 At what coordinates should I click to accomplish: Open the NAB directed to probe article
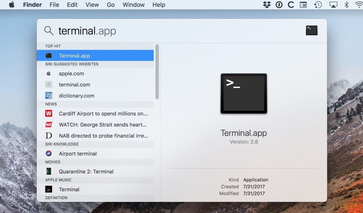coord(95,135)
